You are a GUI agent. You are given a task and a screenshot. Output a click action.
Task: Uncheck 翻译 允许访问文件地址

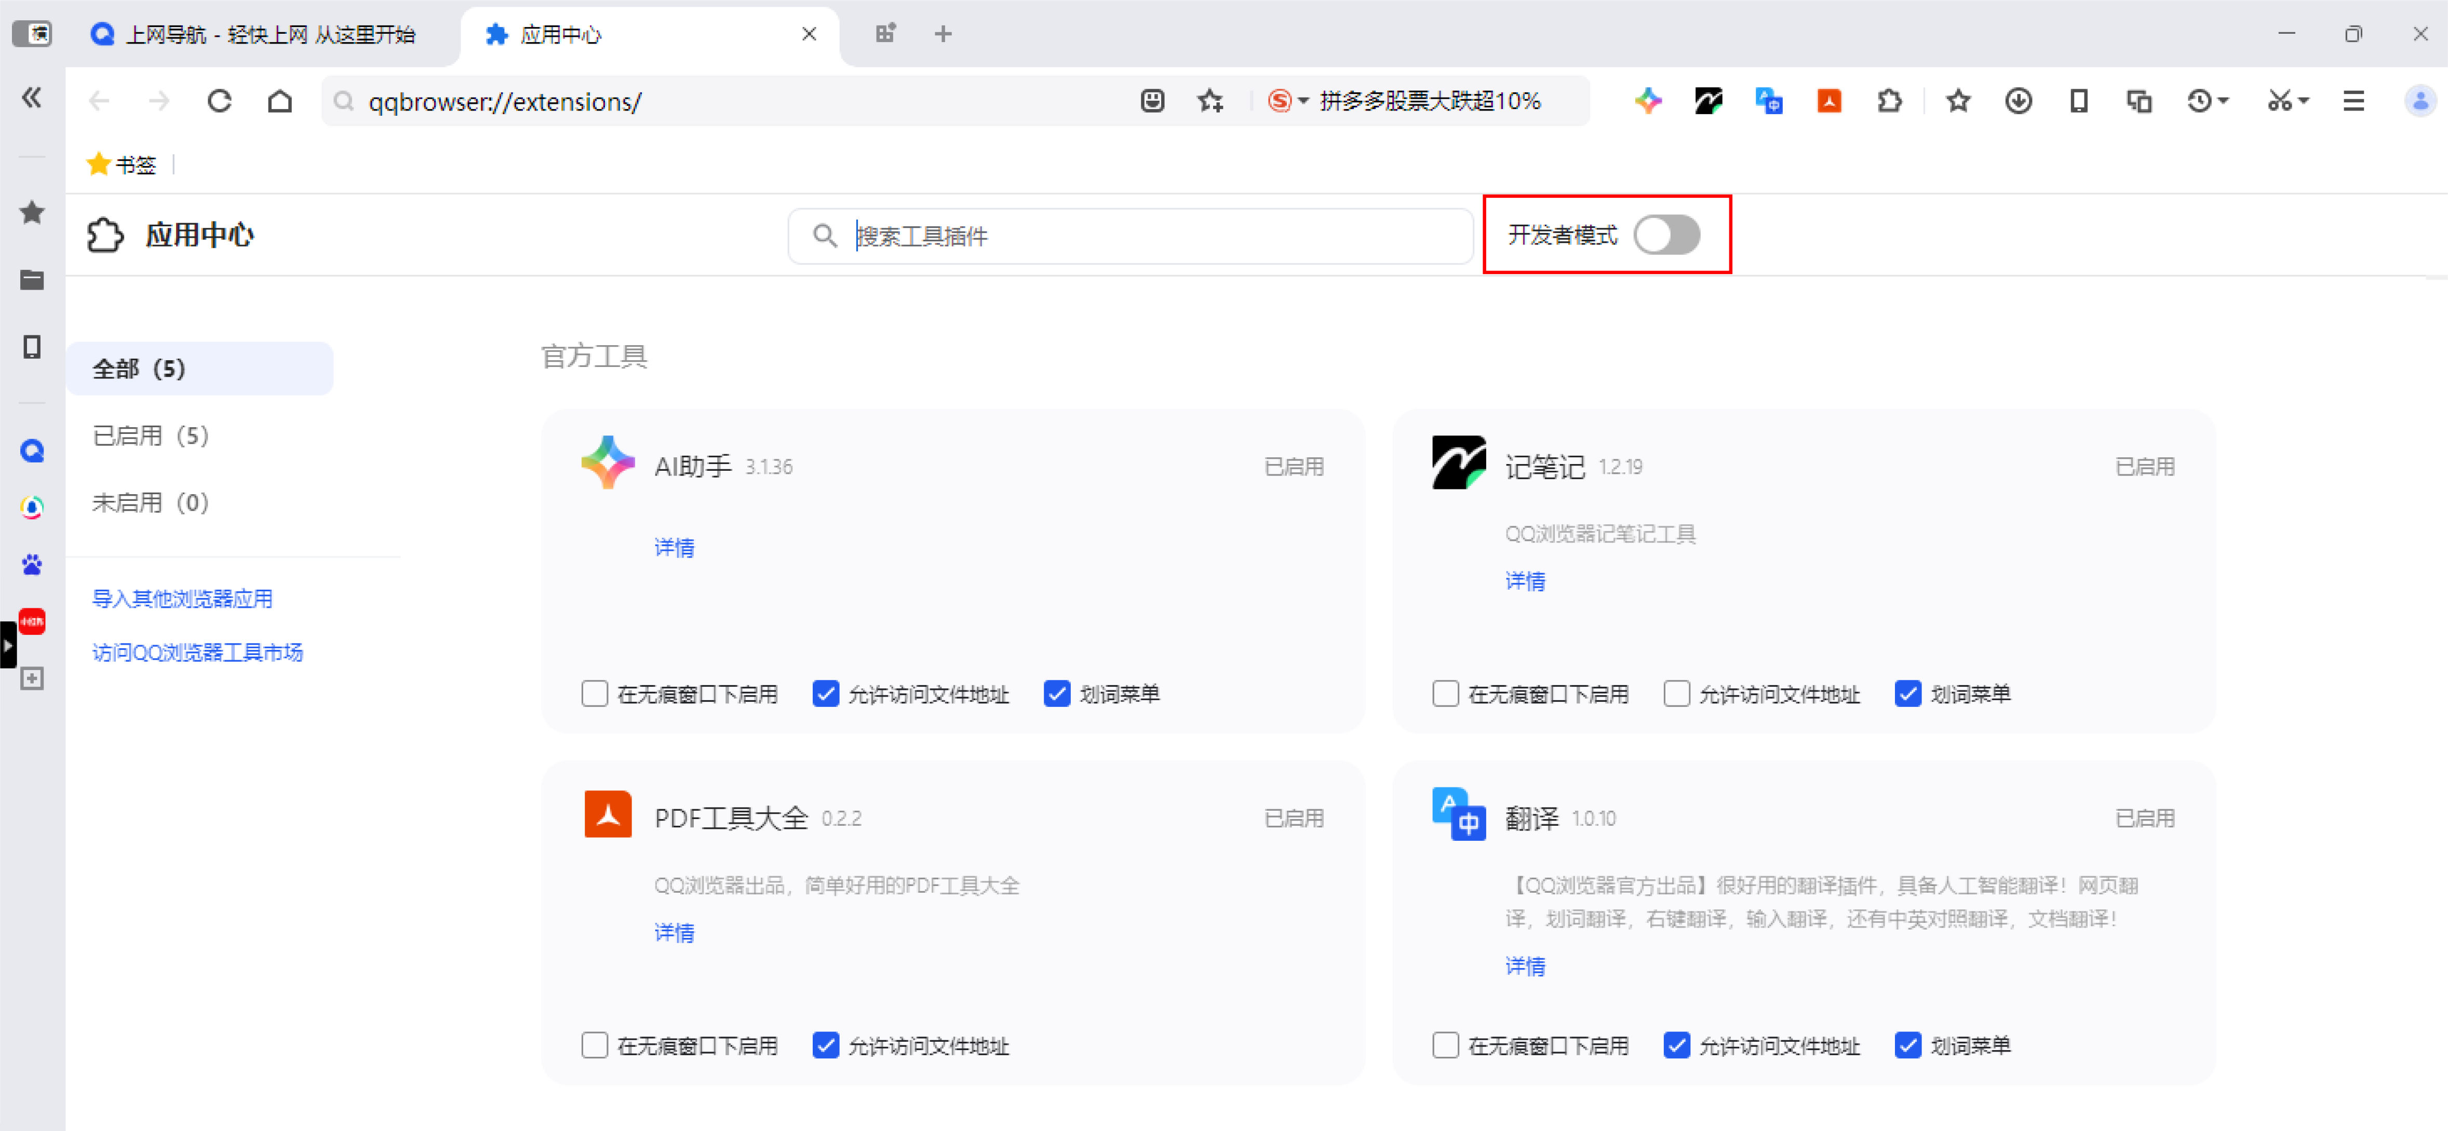[1677, 1045]
